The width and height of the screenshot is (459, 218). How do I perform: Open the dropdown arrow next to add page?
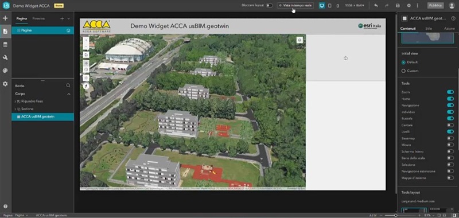point(69,18)
